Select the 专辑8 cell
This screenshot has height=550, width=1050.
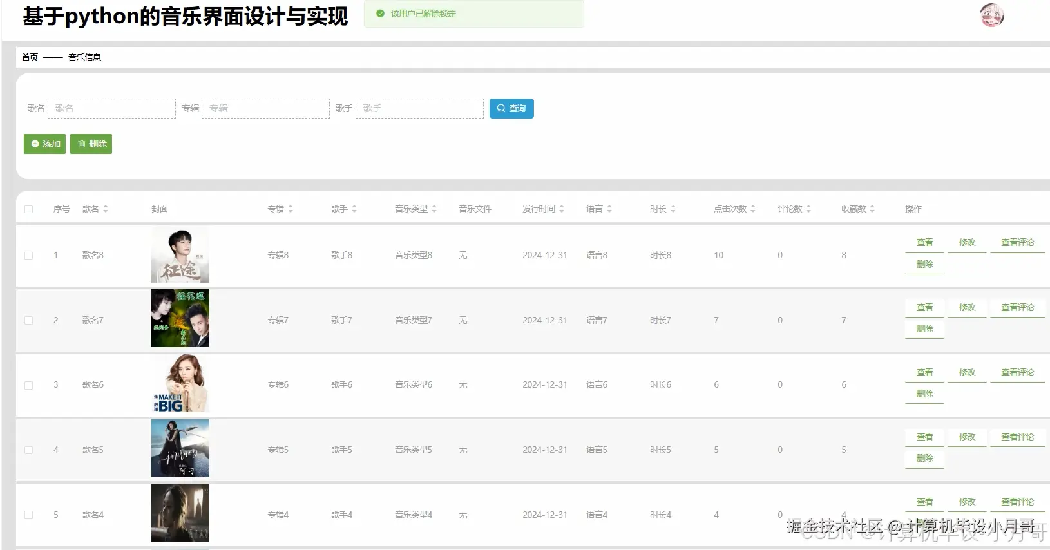[x=278, y=255]
